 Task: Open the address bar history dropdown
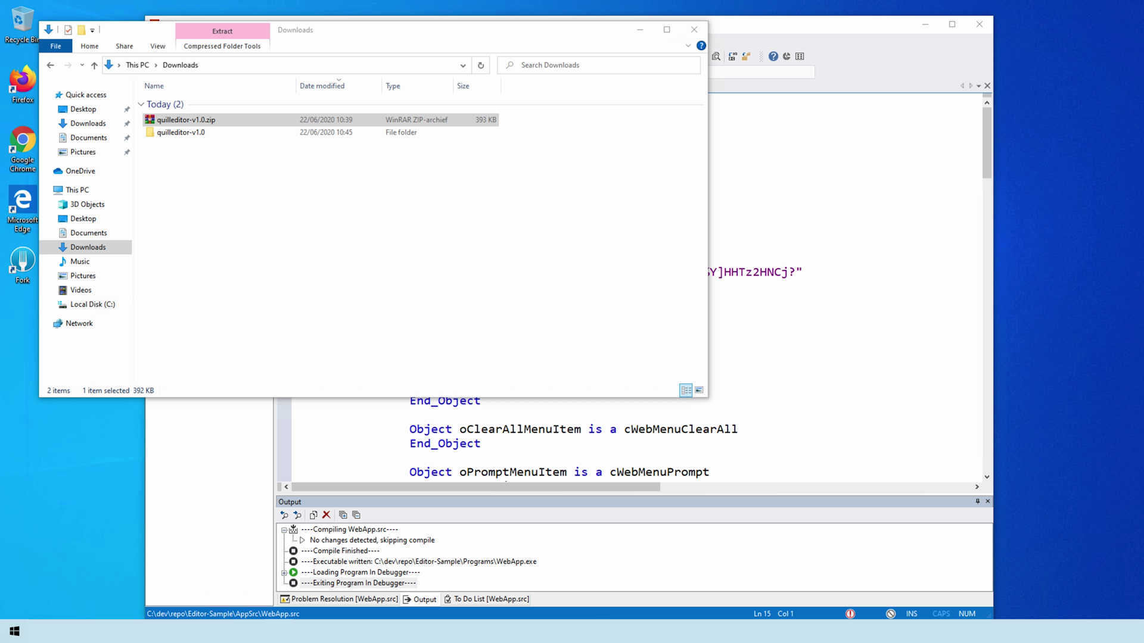tap(462, 65)
